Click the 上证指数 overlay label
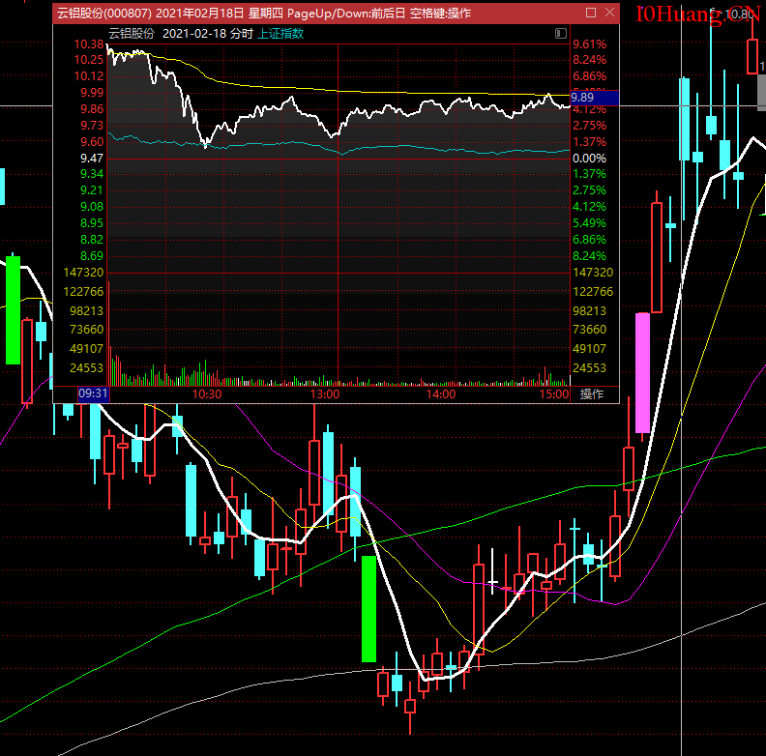This screenshot has height=756, width=766. [x=280, y=33]
